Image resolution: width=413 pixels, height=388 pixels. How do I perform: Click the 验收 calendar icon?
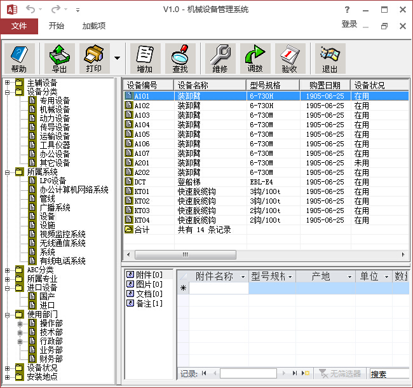(290, 59)
